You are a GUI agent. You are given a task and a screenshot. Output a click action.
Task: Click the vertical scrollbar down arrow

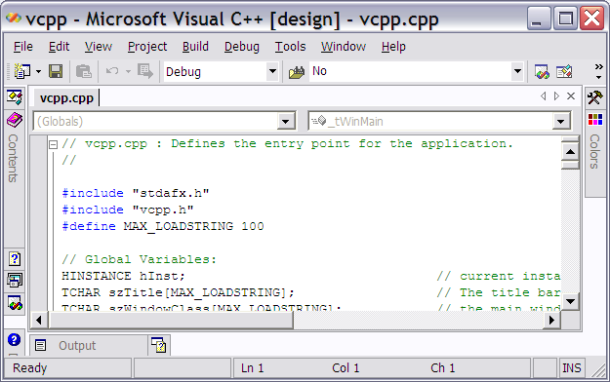tap(570, 301)
